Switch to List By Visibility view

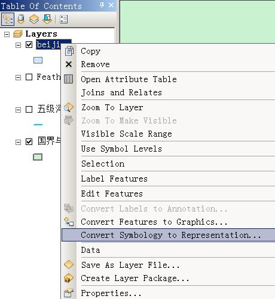tap(34, 19)
